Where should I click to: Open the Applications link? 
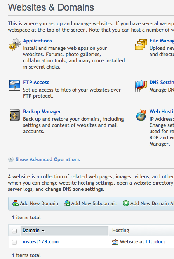click(x=37, y=41)
